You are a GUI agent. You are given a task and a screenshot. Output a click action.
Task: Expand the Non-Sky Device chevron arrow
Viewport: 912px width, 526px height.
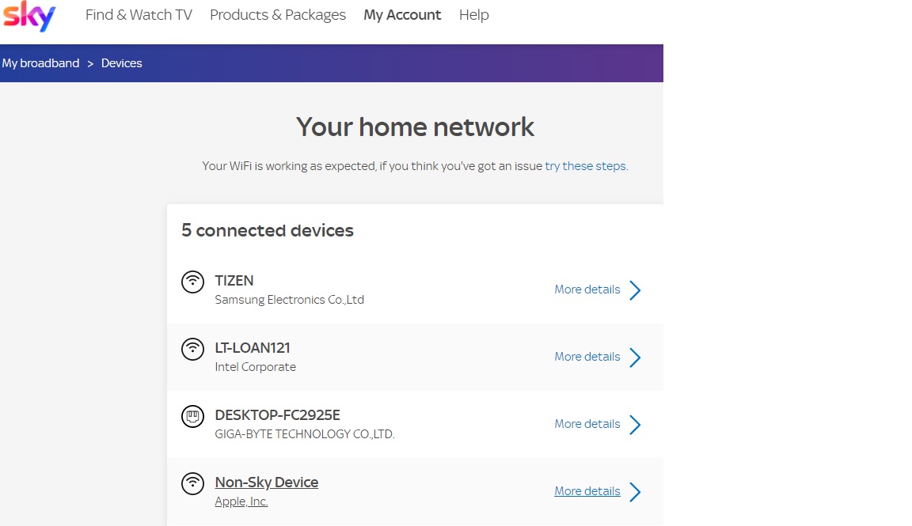pyautogui.click(x=635, y=492)
